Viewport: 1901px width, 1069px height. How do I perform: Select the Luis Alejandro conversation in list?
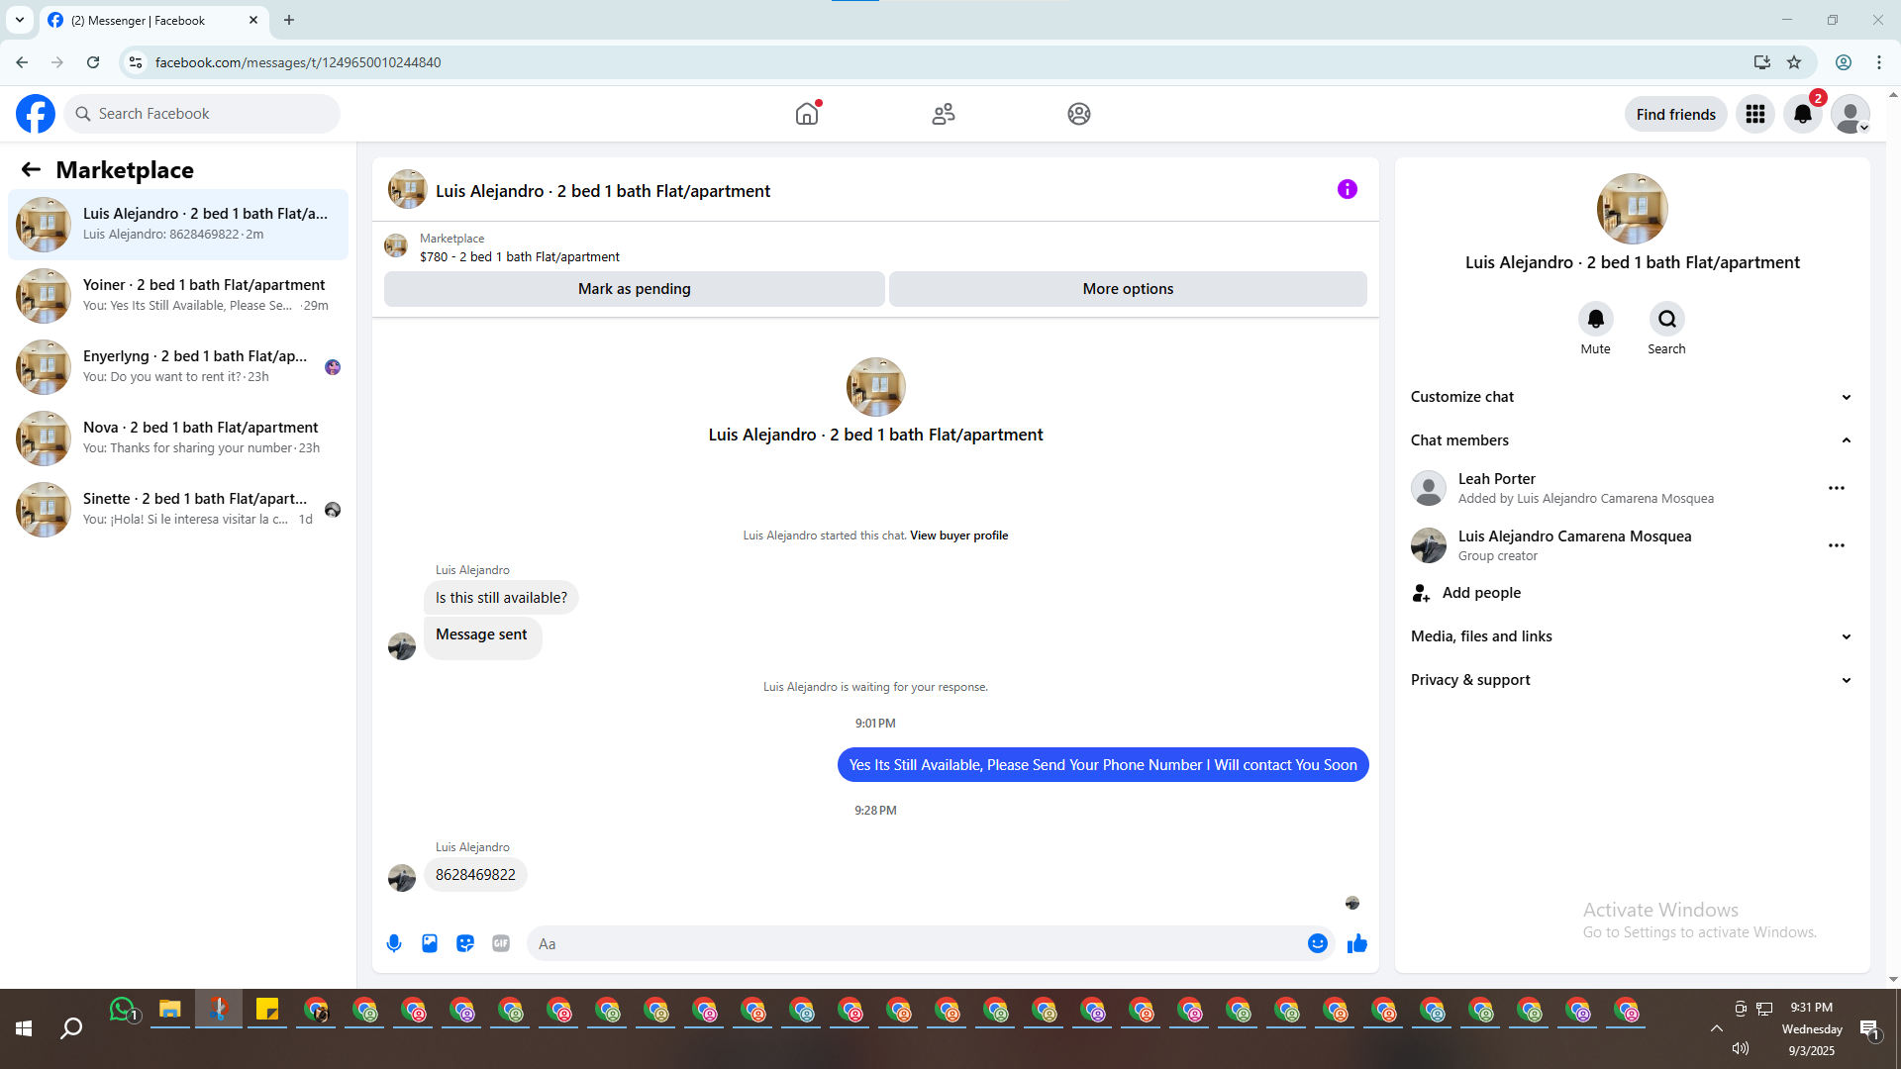[x=178, y=225]
